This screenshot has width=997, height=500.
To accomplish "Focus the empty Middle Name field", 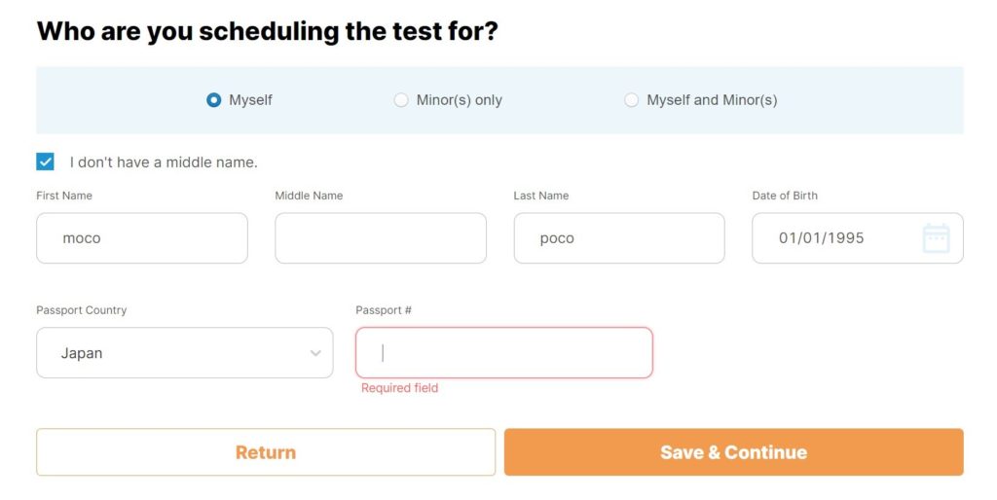I will point(380,238).
